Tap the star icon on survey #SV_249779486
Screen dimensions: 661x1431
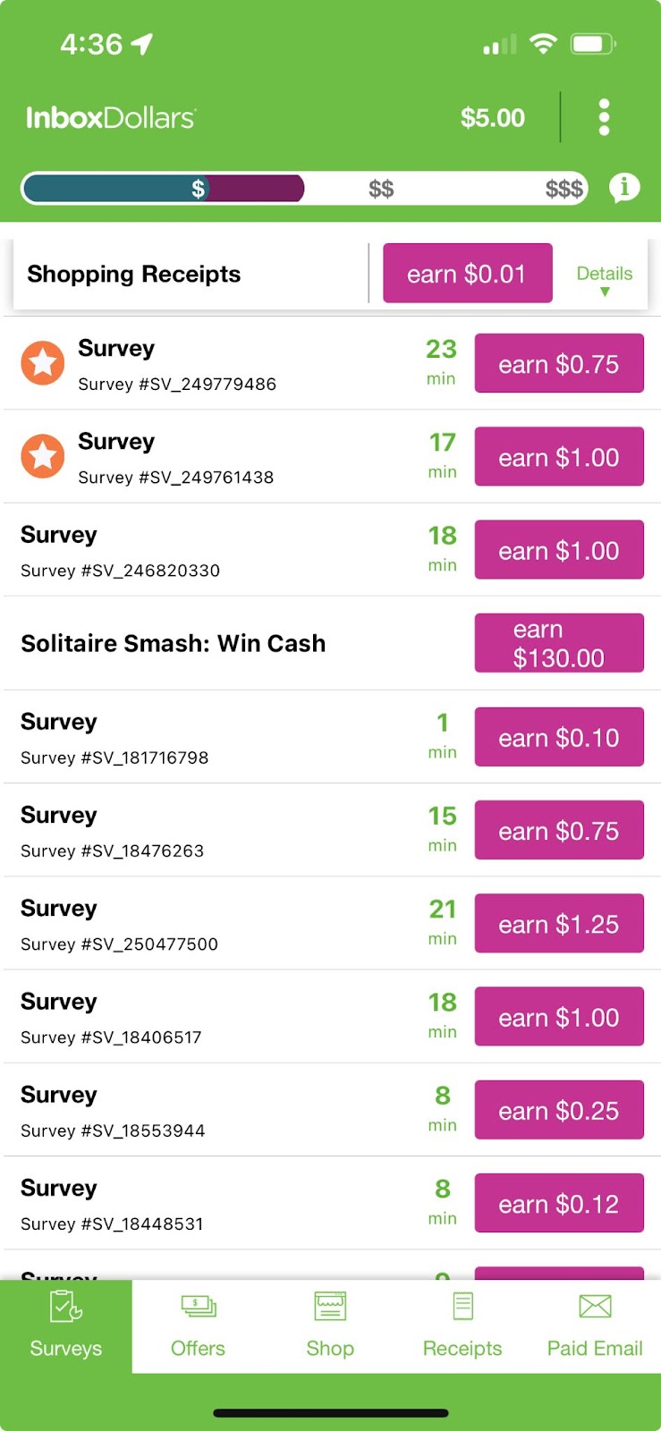pos(43,363)
